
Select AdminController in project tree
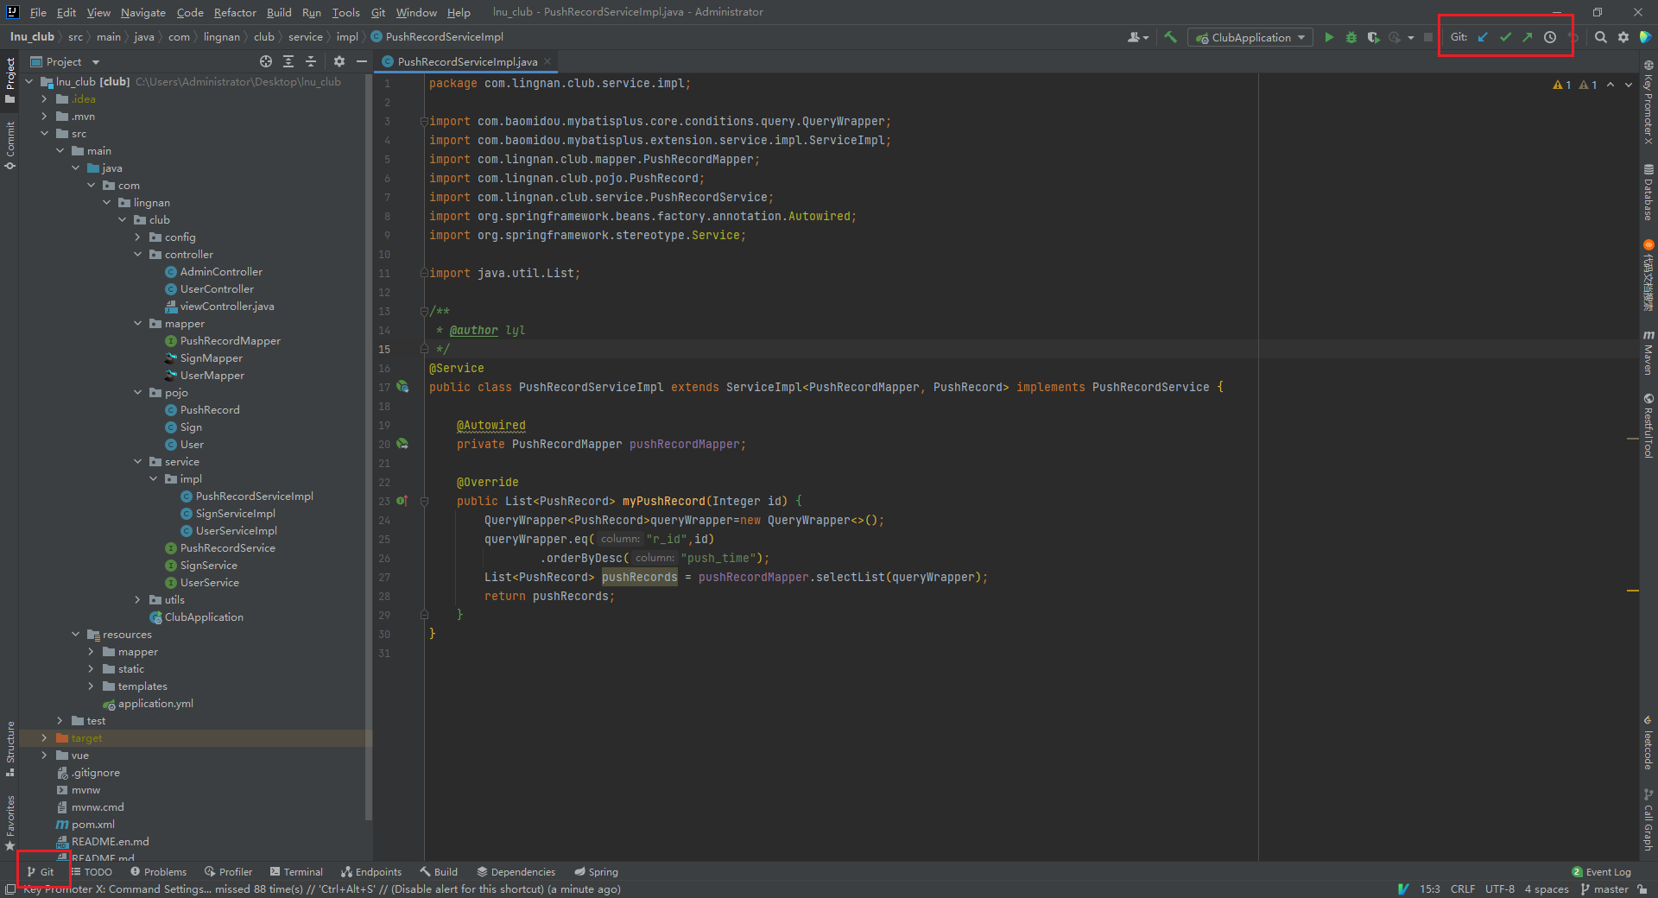[x=221, y=271]
